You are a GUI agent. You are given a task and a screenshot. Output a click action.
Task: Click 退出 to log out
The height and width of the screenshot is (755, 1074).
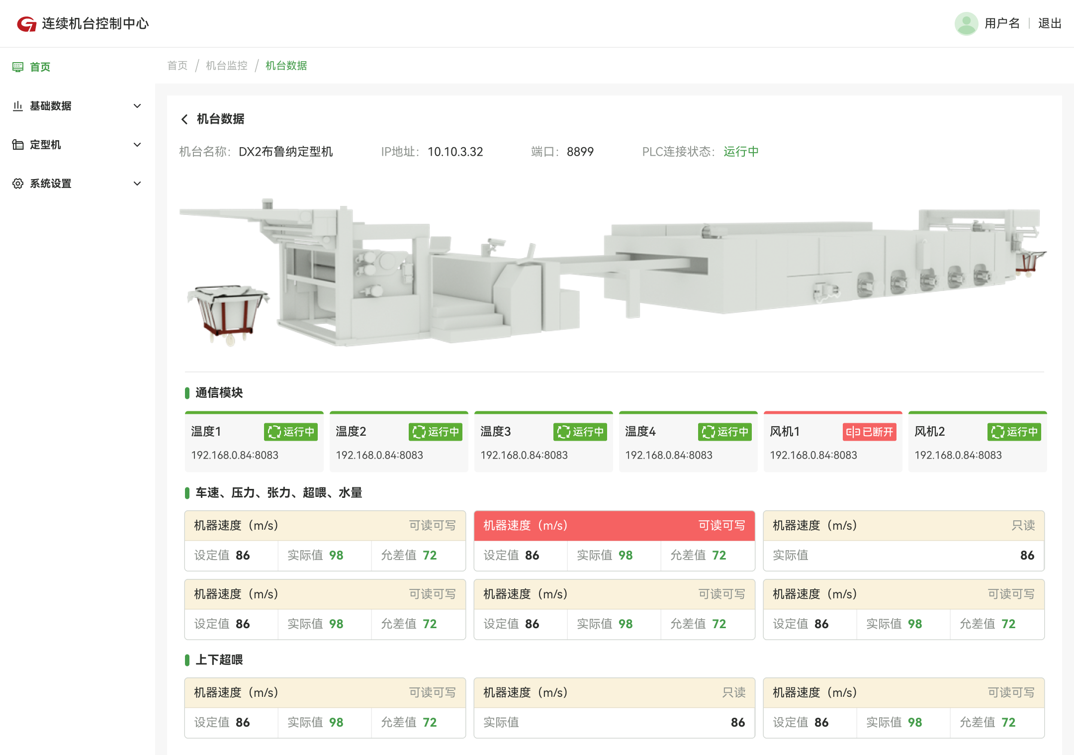1050,23
